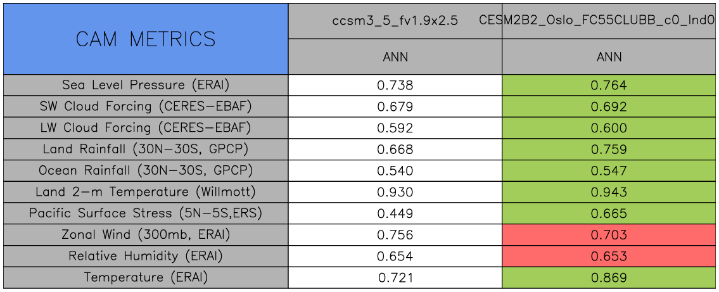Click the Land Rainfall (30N-30S, GPCP) label
Image resolution: width=719 pixels, height=292 pixels.
[146, 149]
